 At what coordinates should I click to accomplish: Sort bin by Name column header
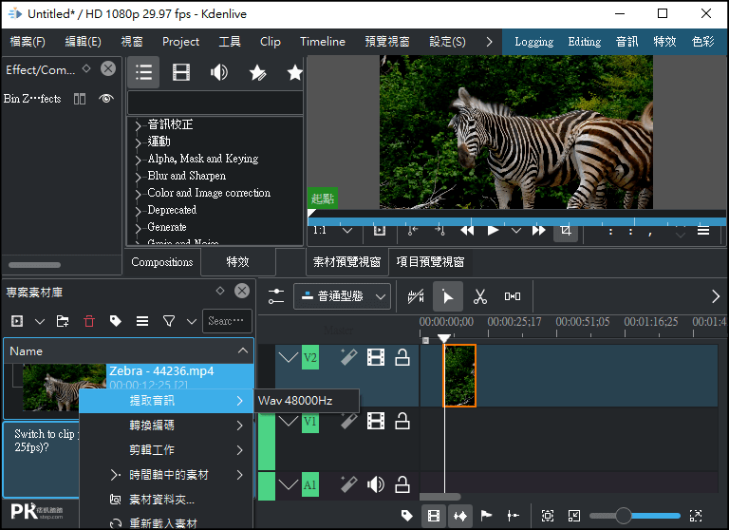pyautogui.click(x=128, y=350)
